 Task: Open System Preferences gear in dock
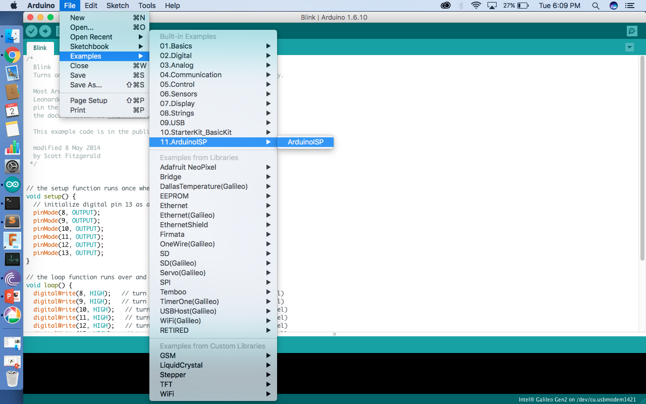(13, 166)
